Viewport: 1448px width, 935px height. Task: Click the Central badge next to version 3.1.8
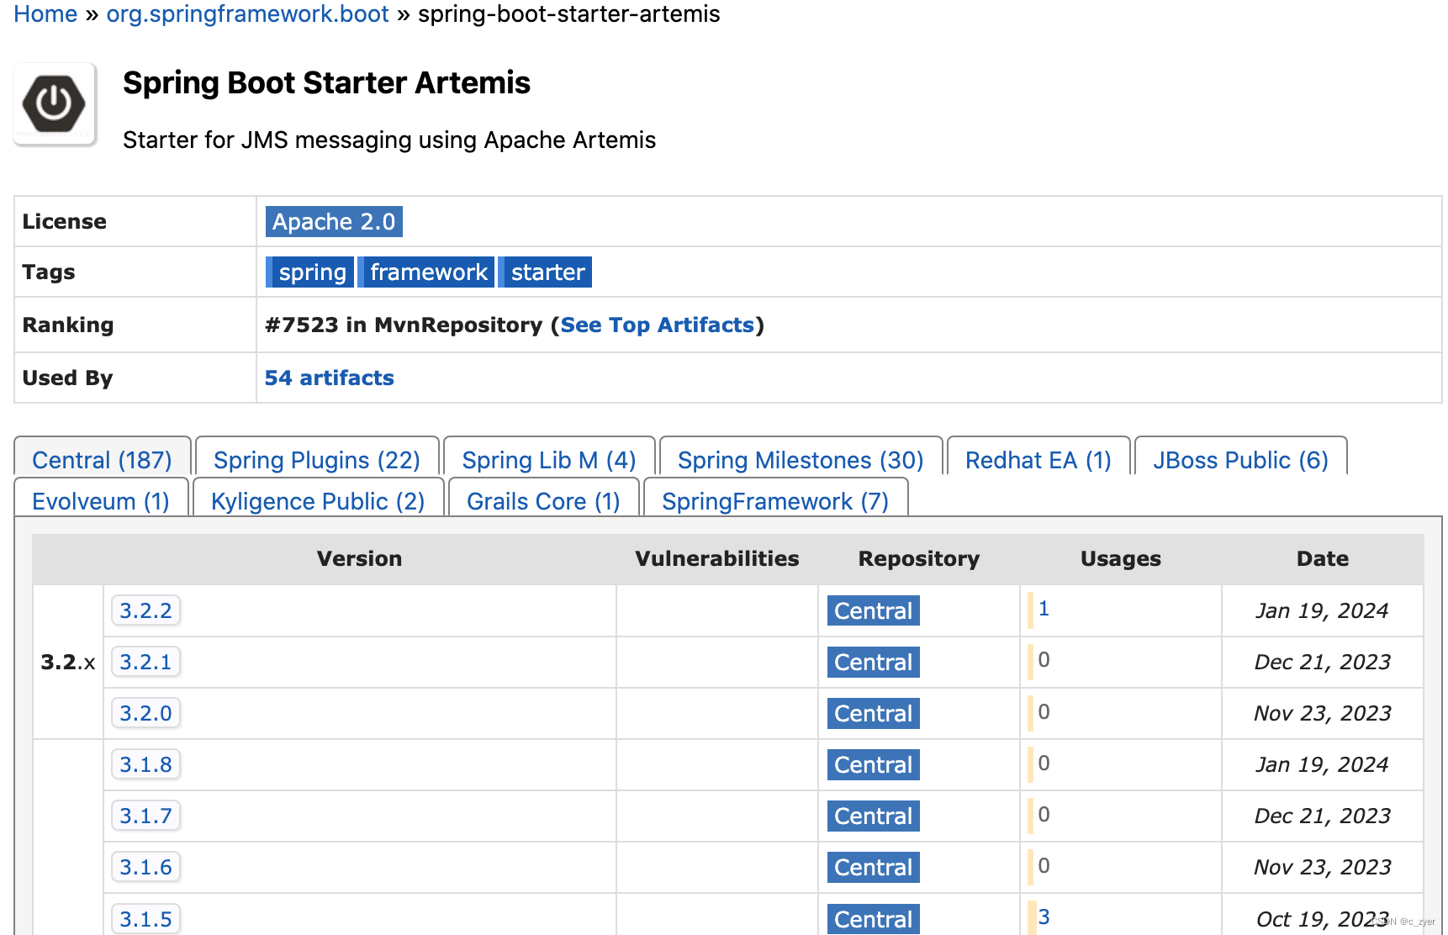click(x=872, y=764)
